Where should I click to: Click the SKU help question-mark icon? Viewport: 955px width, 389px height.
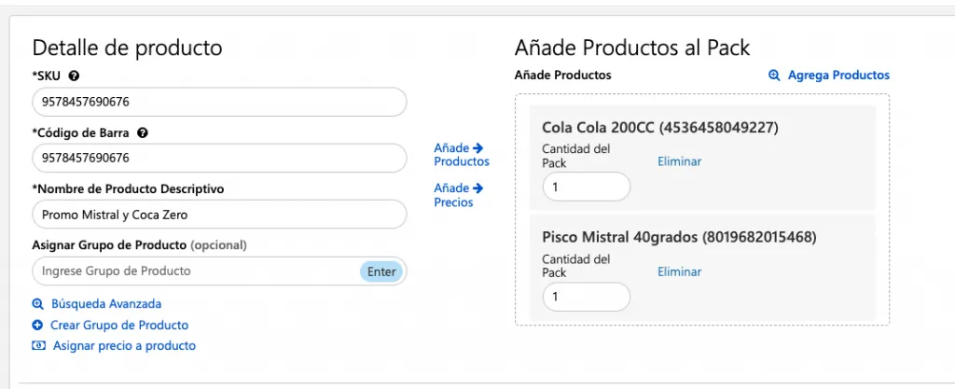75,76
